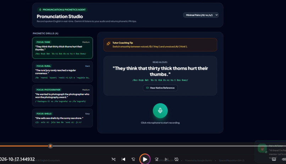This screenshot has height=164, width=286.
Task: Select the Focus: Shells drill card
Action: (62, 118)
